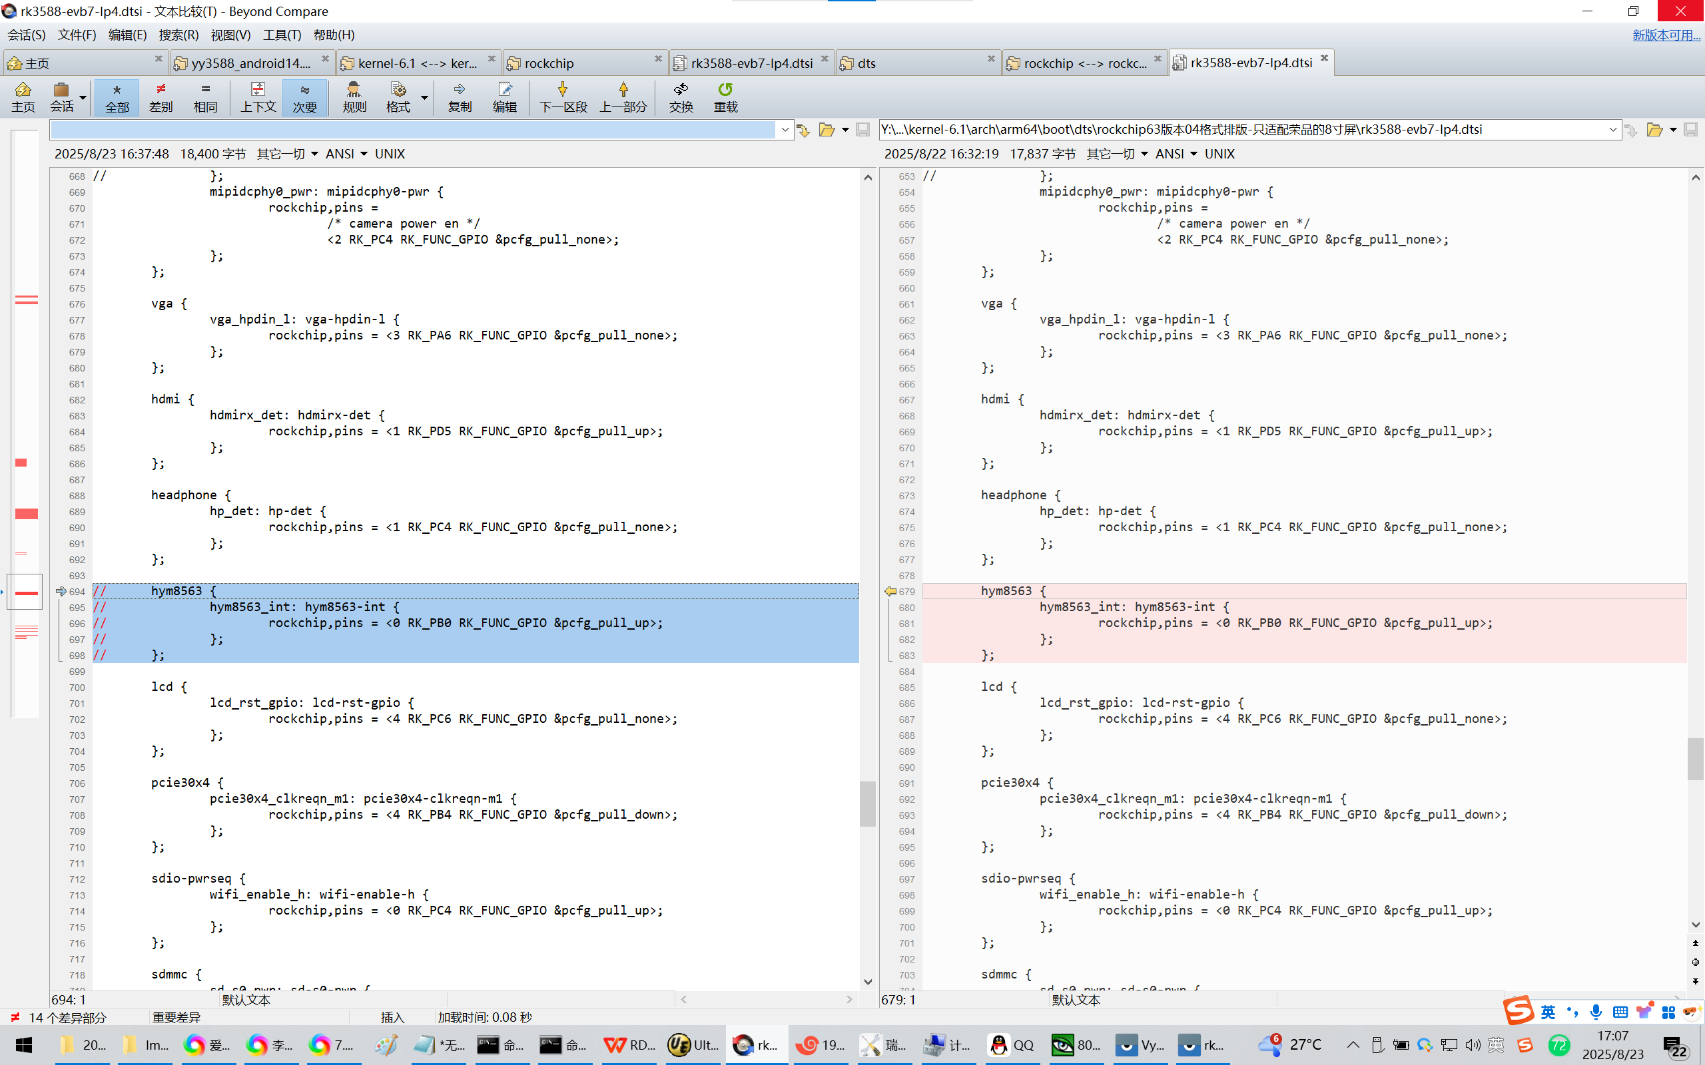
Task: Click the next difference arrow below scrollbar
Action: click(1695, 981)
